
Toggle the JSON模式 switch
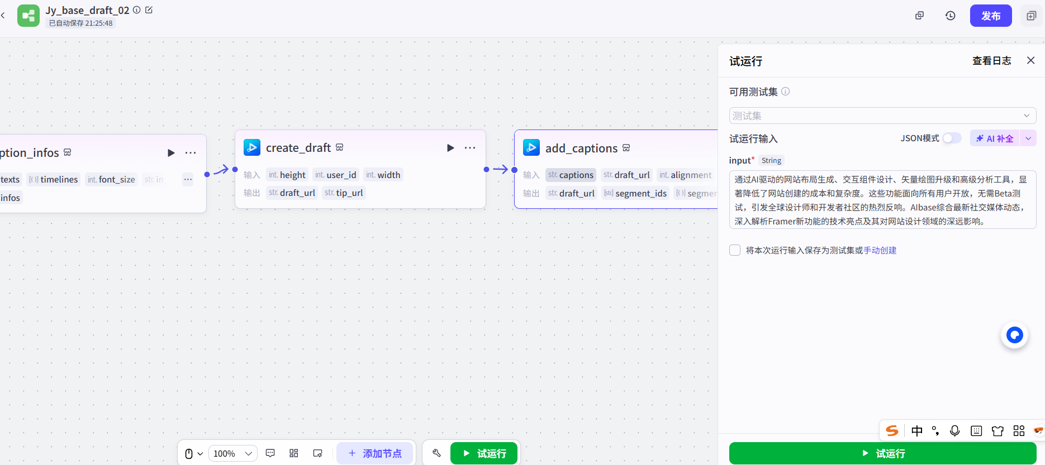click(x=951, y=138)
